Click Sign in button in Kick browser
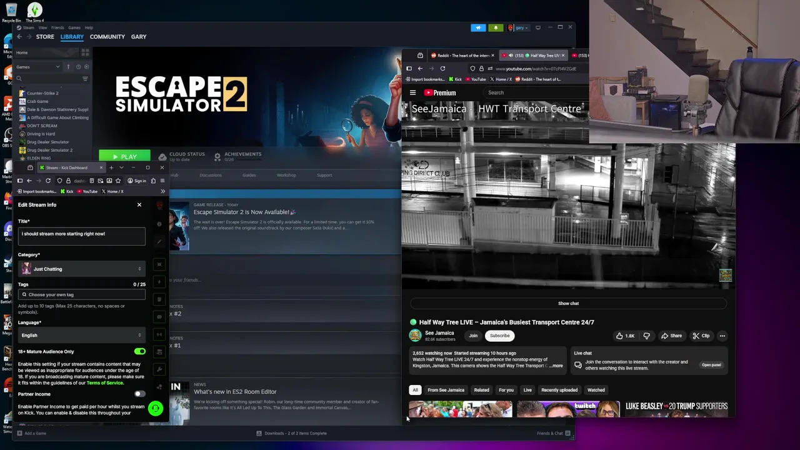 click(x=137, y=181)
